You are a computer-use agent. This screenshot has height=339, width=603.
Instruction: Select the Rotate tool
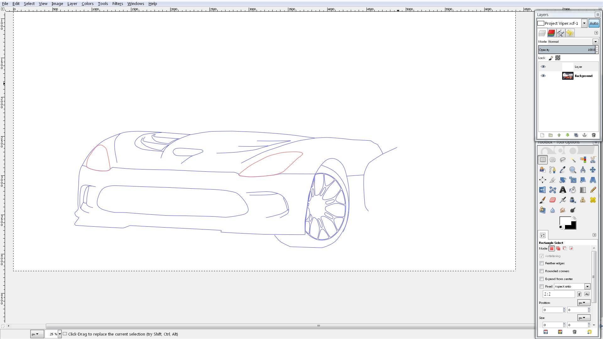[x=562, y=180]
